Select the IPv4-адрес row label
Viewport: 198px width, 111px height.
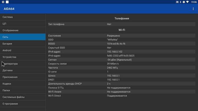54,52
